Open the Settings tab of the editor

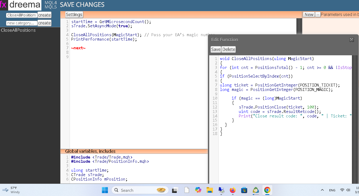[74, 15]
